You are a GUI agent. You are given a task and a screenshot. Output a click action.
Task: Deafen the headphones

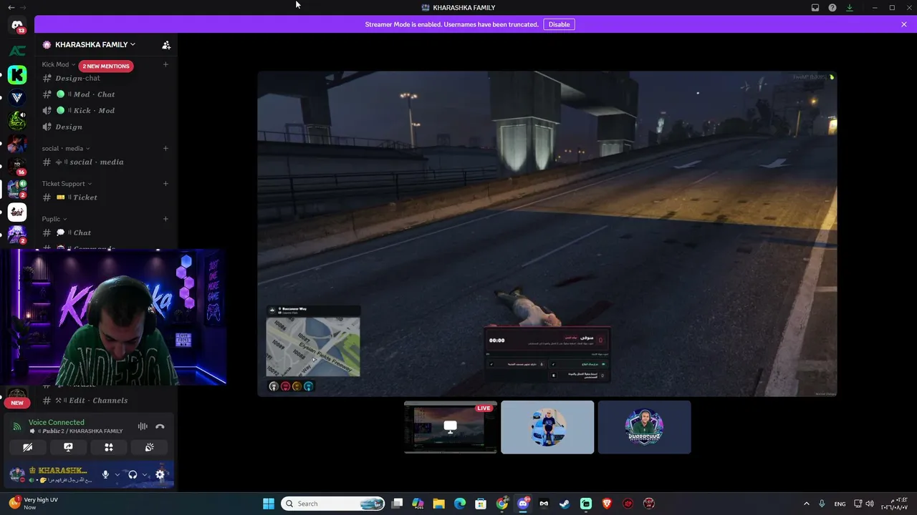tap(133, 474)
